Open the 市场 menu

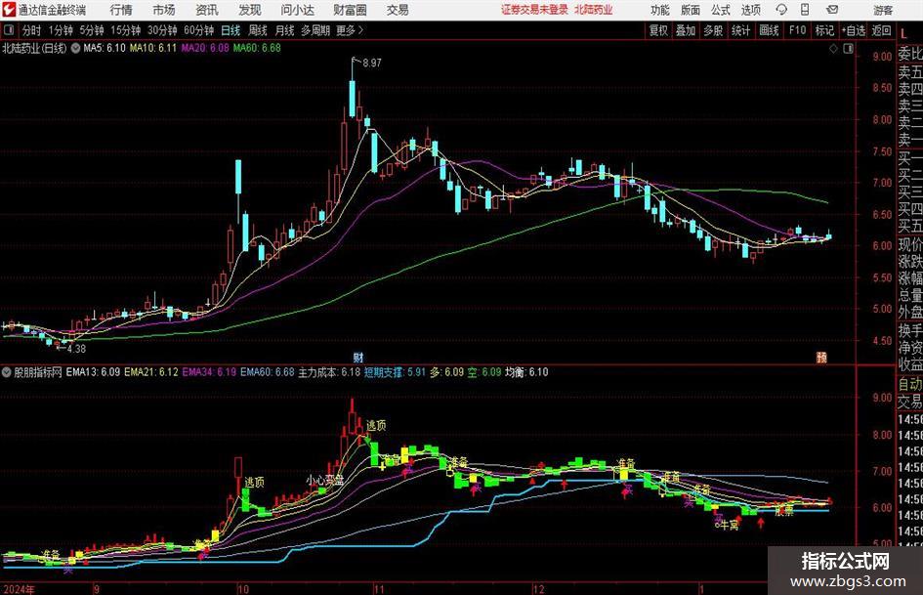[164, 10]
